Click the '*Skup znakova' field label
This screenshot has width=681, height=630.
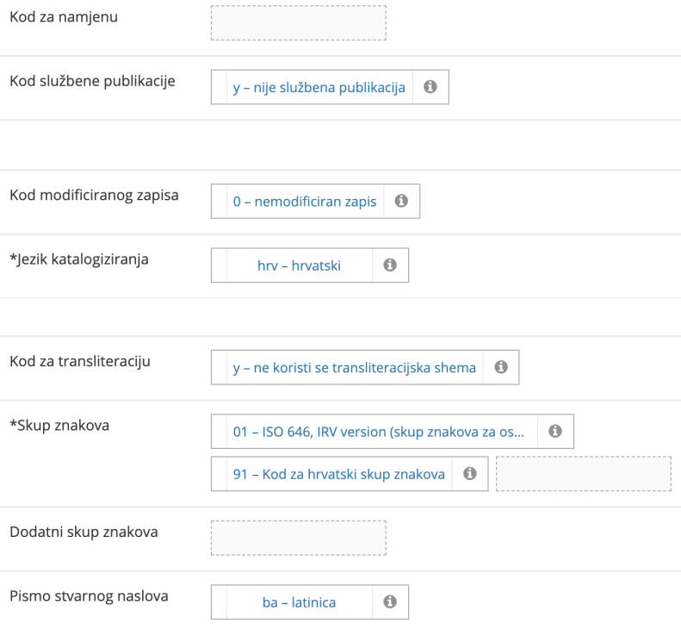click(x=59, y=425)
